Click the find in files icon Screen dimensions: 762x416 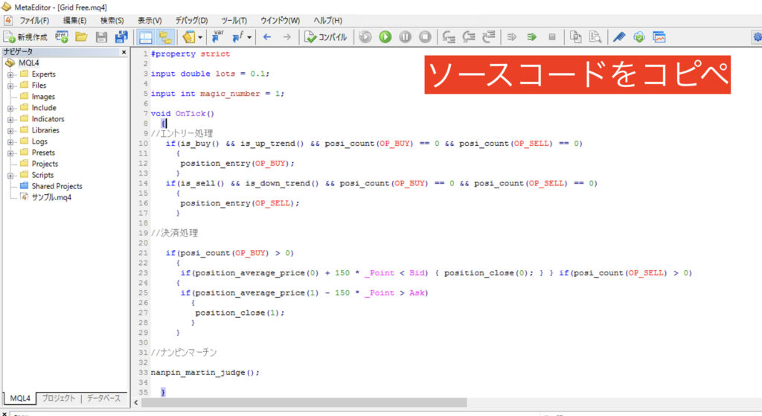tap(595, 37)
